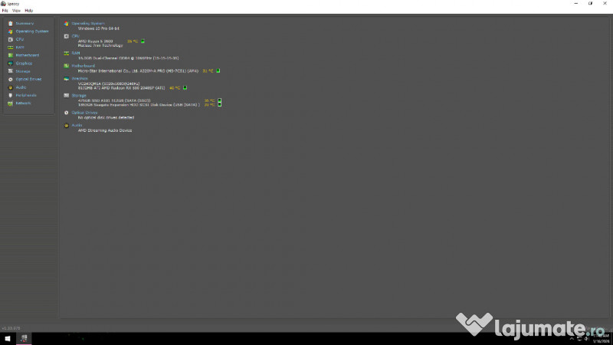
Task: Select the sidebar Audio item
Action: click(x=21, y=87)
